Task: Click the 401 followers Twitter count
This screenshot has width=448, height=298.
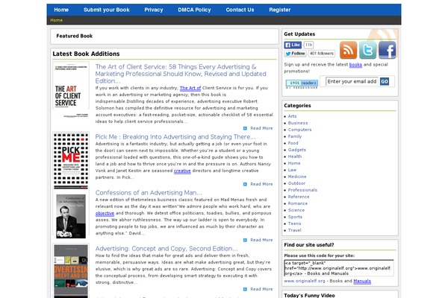Action: [322, 54]
